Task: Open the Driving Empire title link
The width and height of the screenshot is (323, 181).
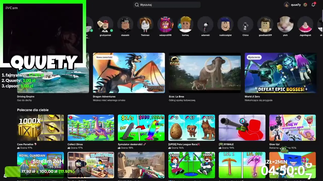Action: [26, 97]
